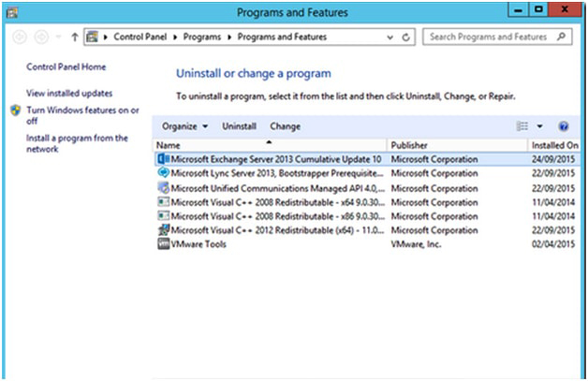
Task: Expand the arrow after Control Panel breadcrumb
Action: [175, 37]
